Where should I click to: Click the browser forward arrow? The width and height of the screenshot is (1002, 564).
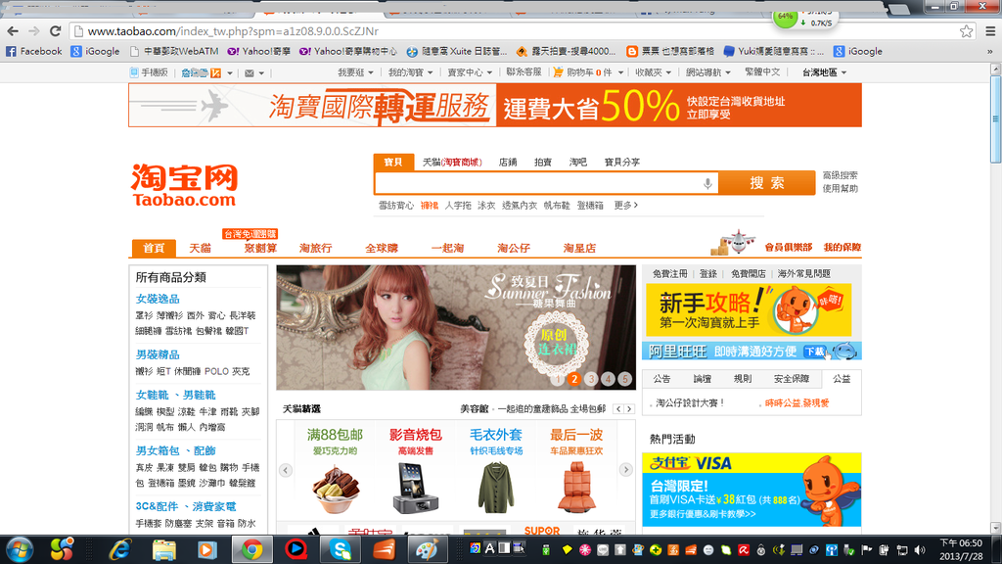tap(34, 30)
